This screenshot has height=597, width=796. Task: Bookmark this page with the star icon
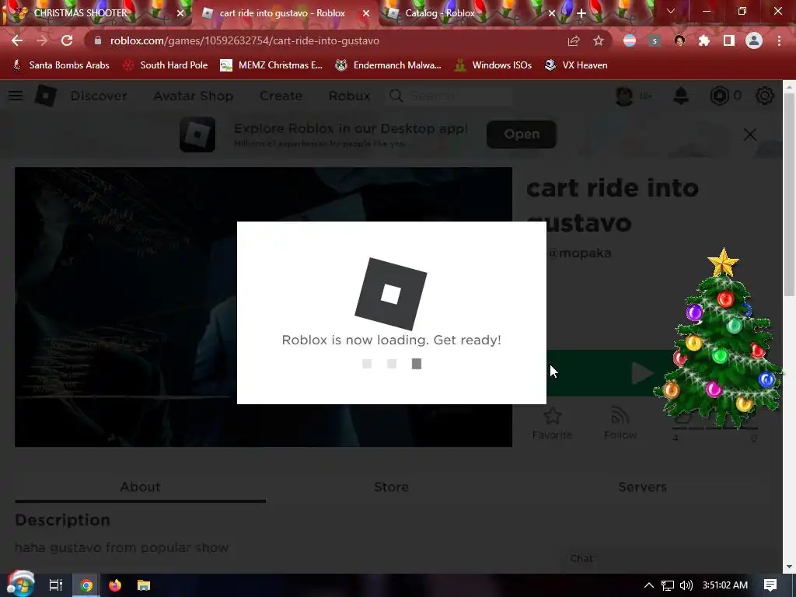pyautogui.click(x=599, y=40)
